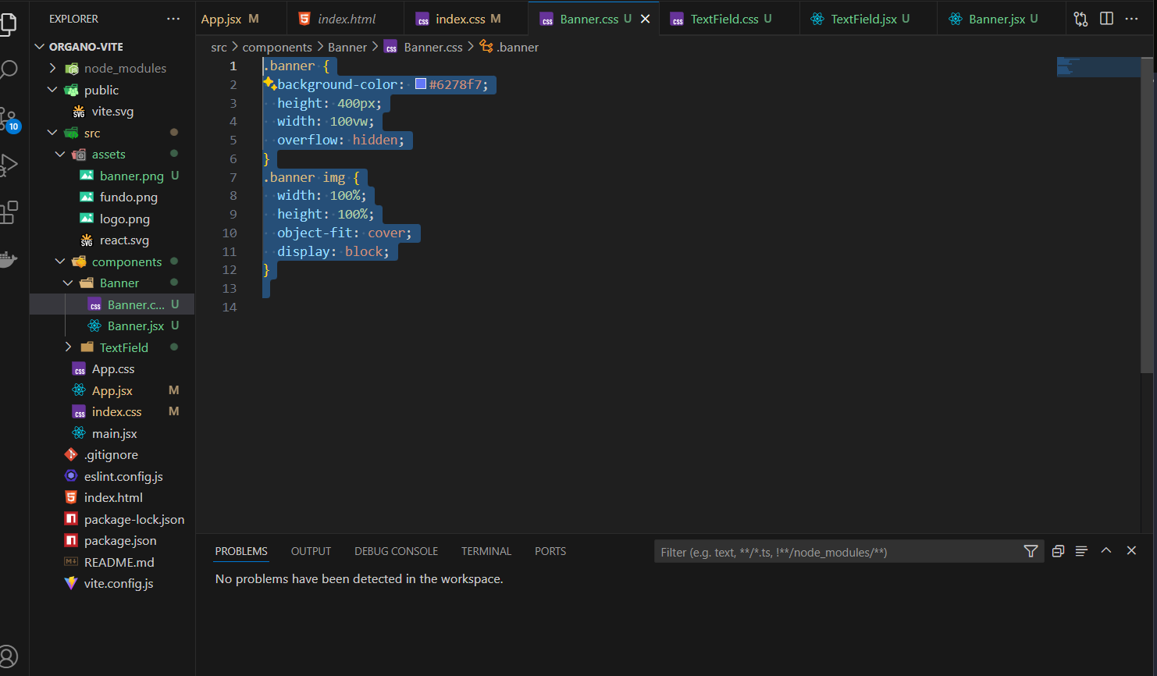Open the color picker swatch for #6278f7

point(421,84)
